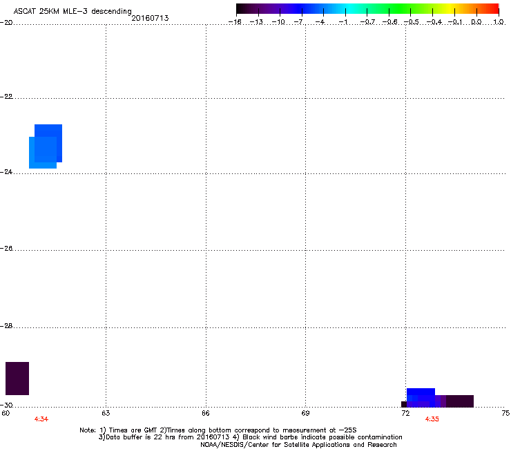This screenshot has width=511, height=449.
Task: Click the -0.5 colorbar label
Action: 412,22
